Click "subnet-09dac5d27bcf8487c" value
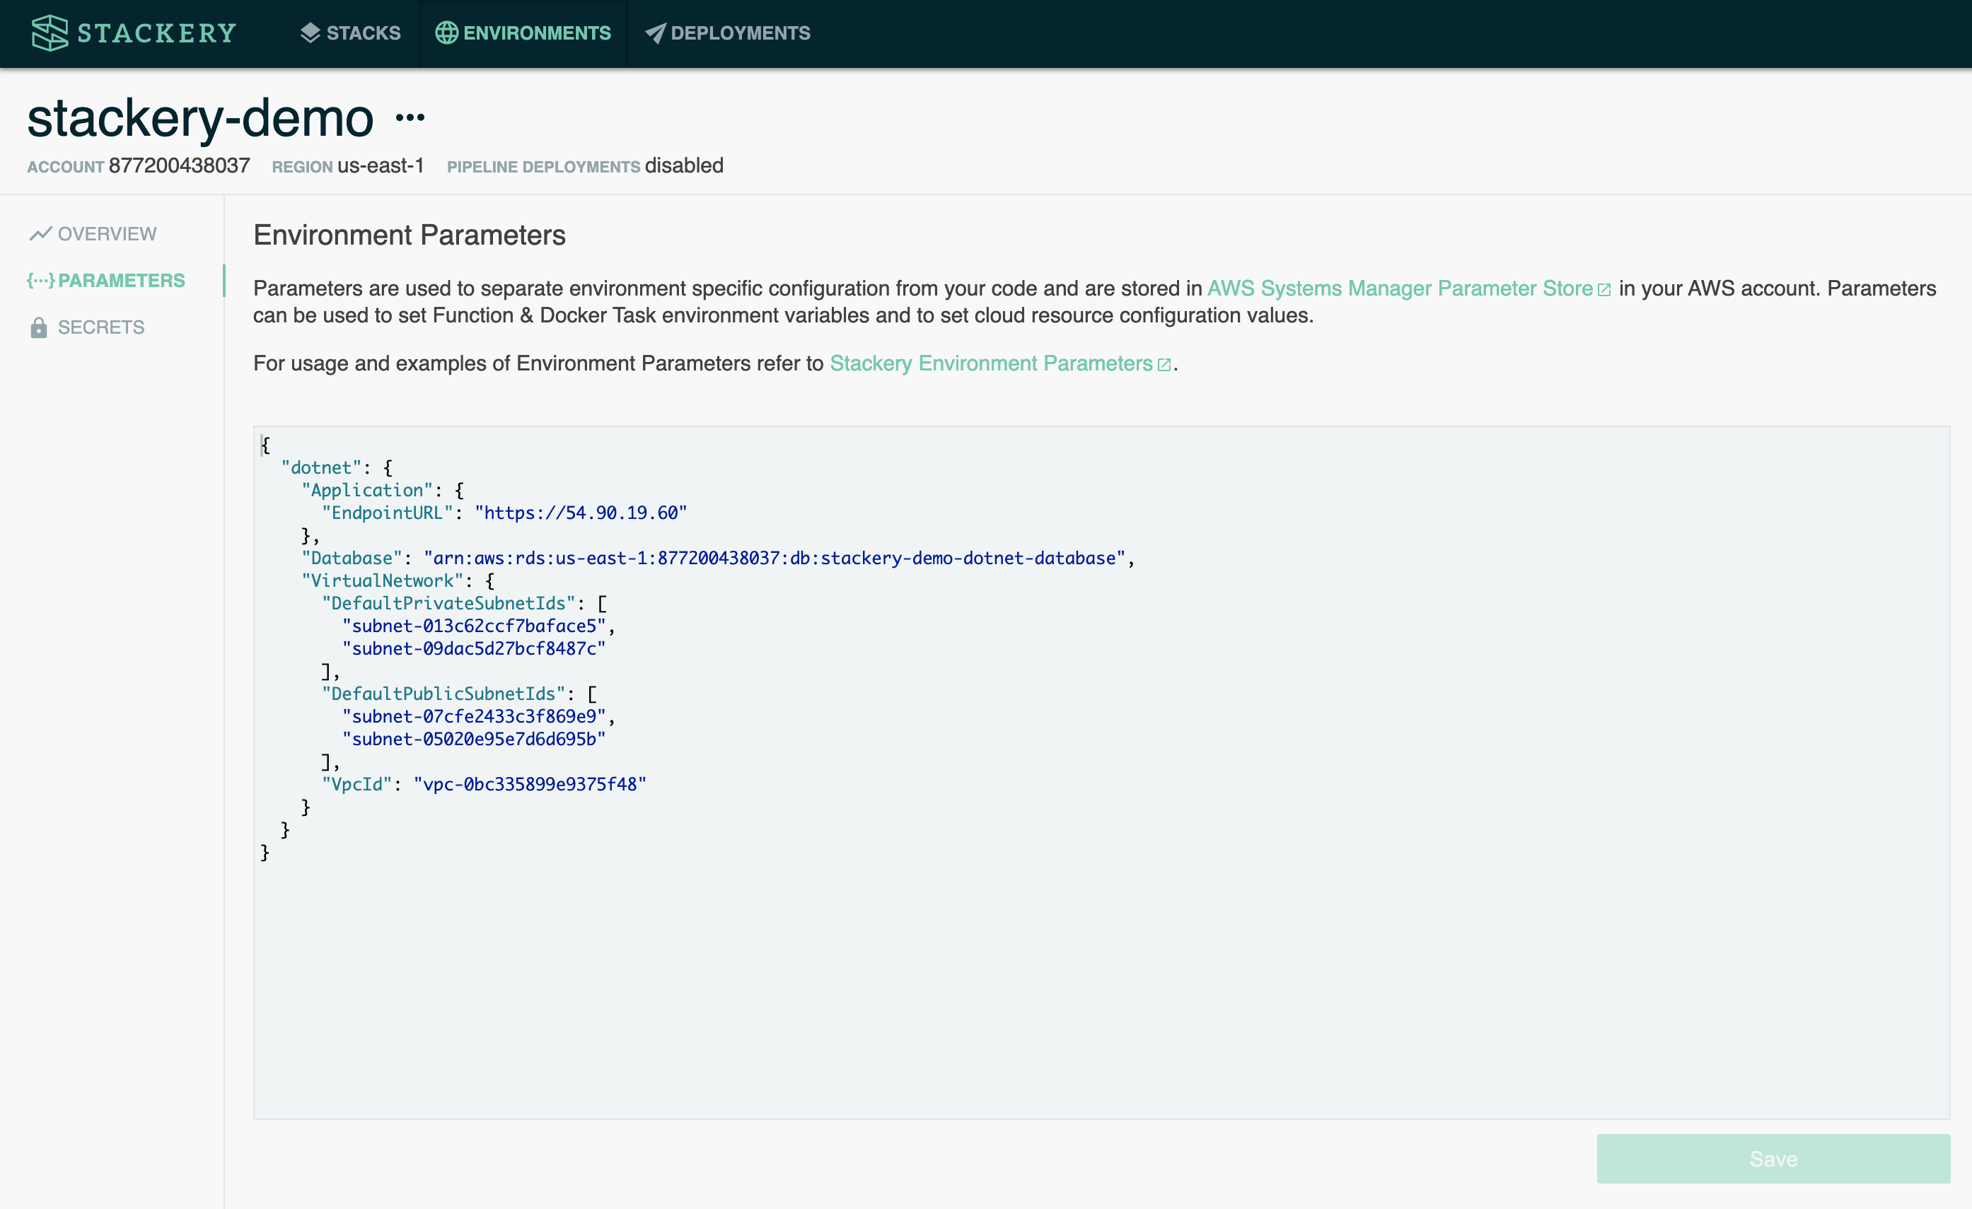This screenshot has height=1209, width=1972. tap(475, 648)
